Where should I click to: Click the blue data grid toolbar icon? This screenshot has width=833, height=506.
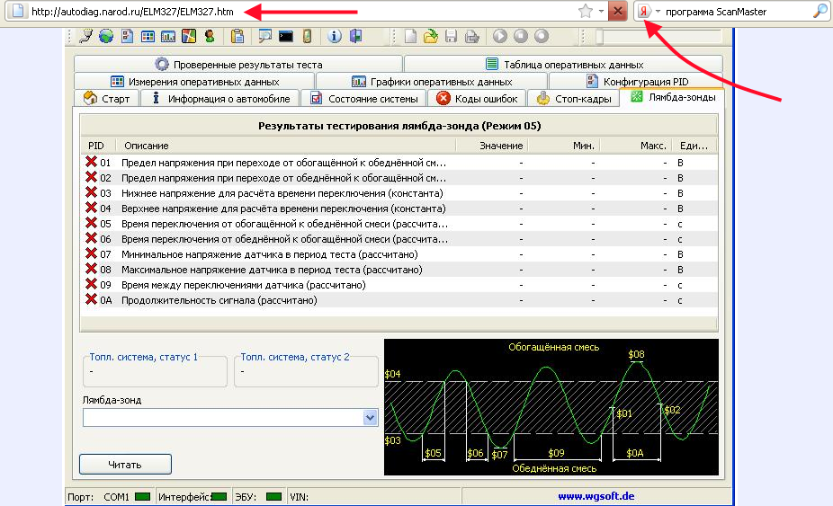point(148,36)
